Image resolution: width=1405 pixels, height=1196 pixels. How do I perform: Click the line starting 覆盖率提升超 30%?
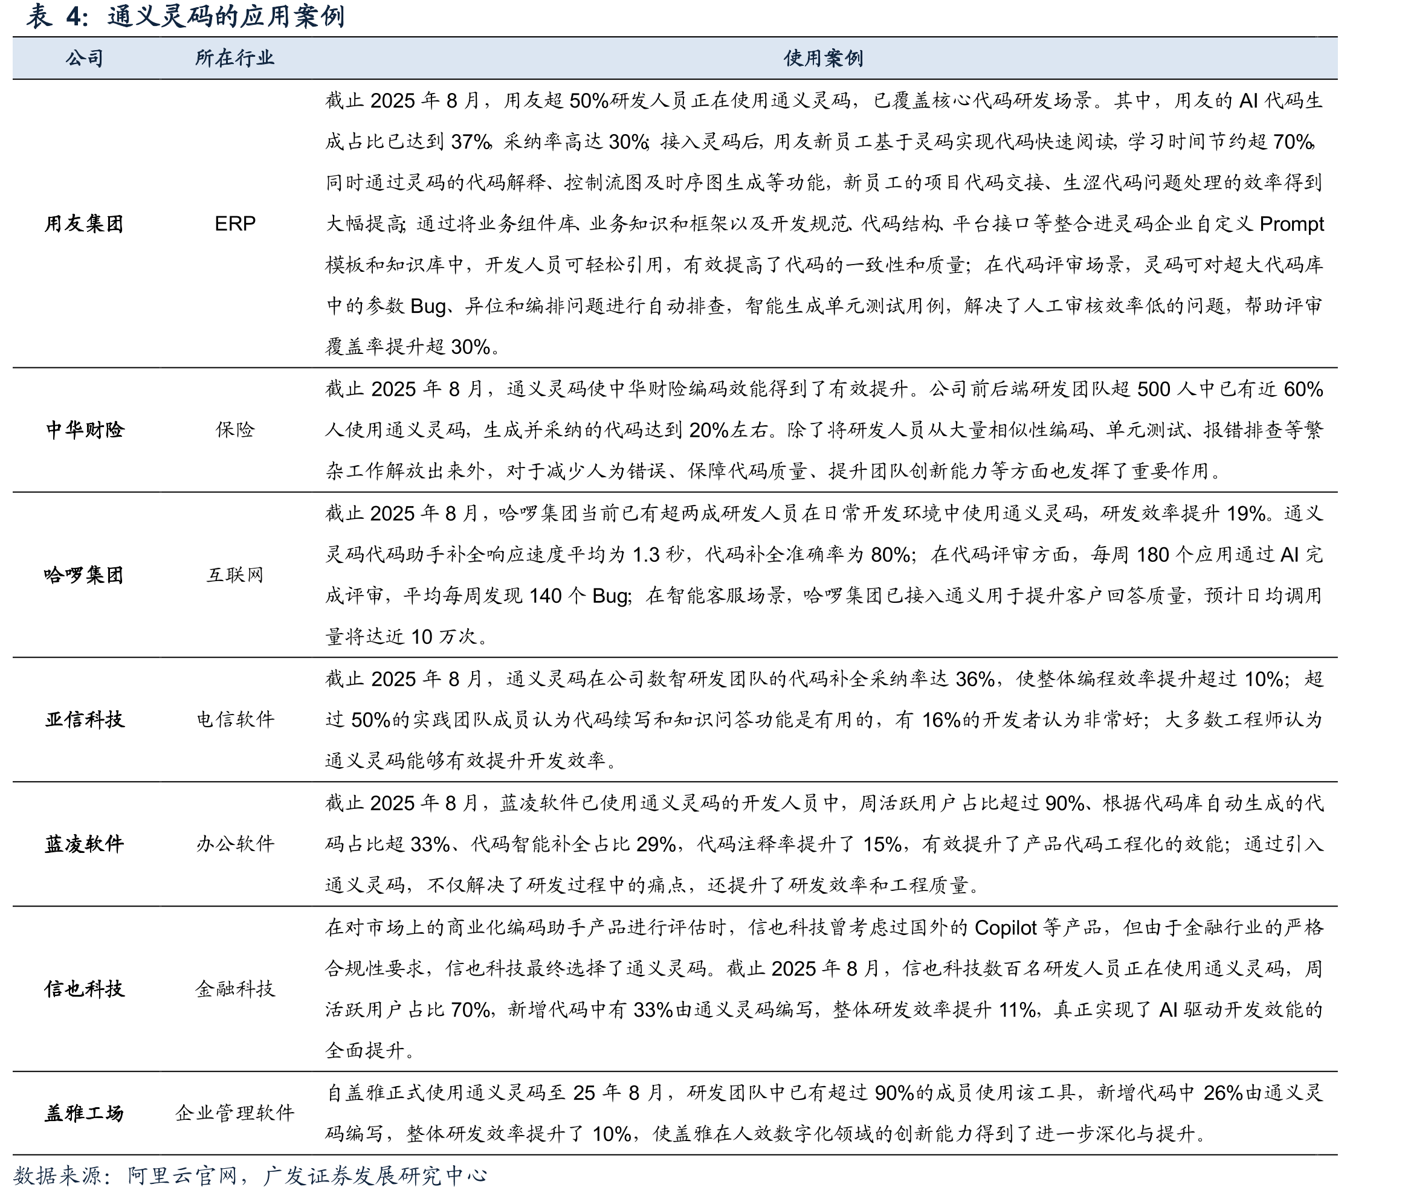[x=413, y=347]
